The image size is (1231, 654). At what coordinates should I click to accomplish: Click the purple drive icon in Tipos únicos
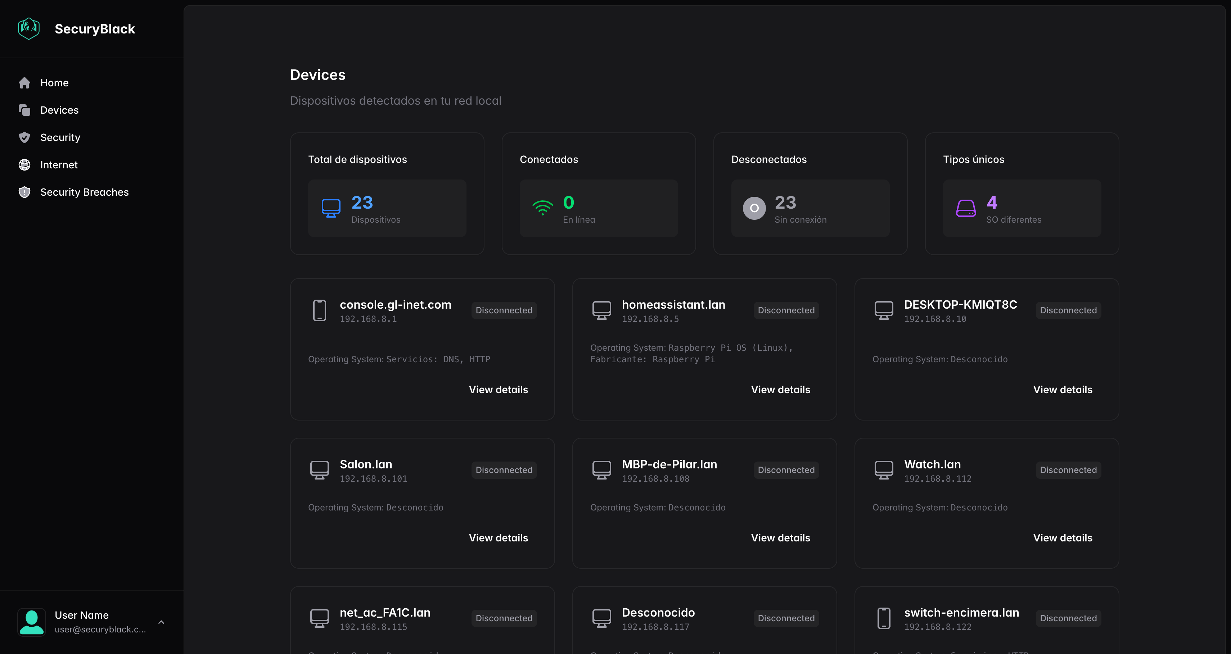coord(966,208)
